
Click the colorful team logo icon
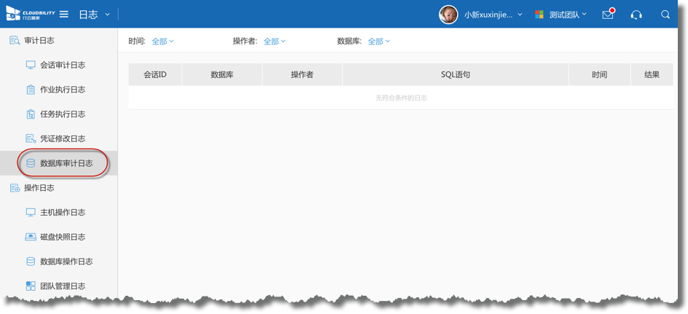coord(539,15)
